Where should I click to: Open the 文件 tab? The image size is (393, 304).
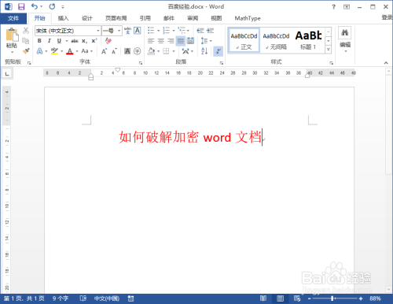[13, 18]
